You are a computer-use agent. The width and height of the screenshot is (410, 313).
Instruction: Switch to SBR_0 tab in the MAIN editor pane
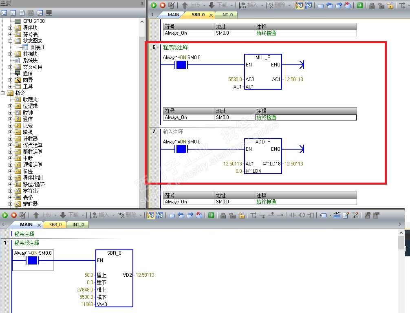55,225
